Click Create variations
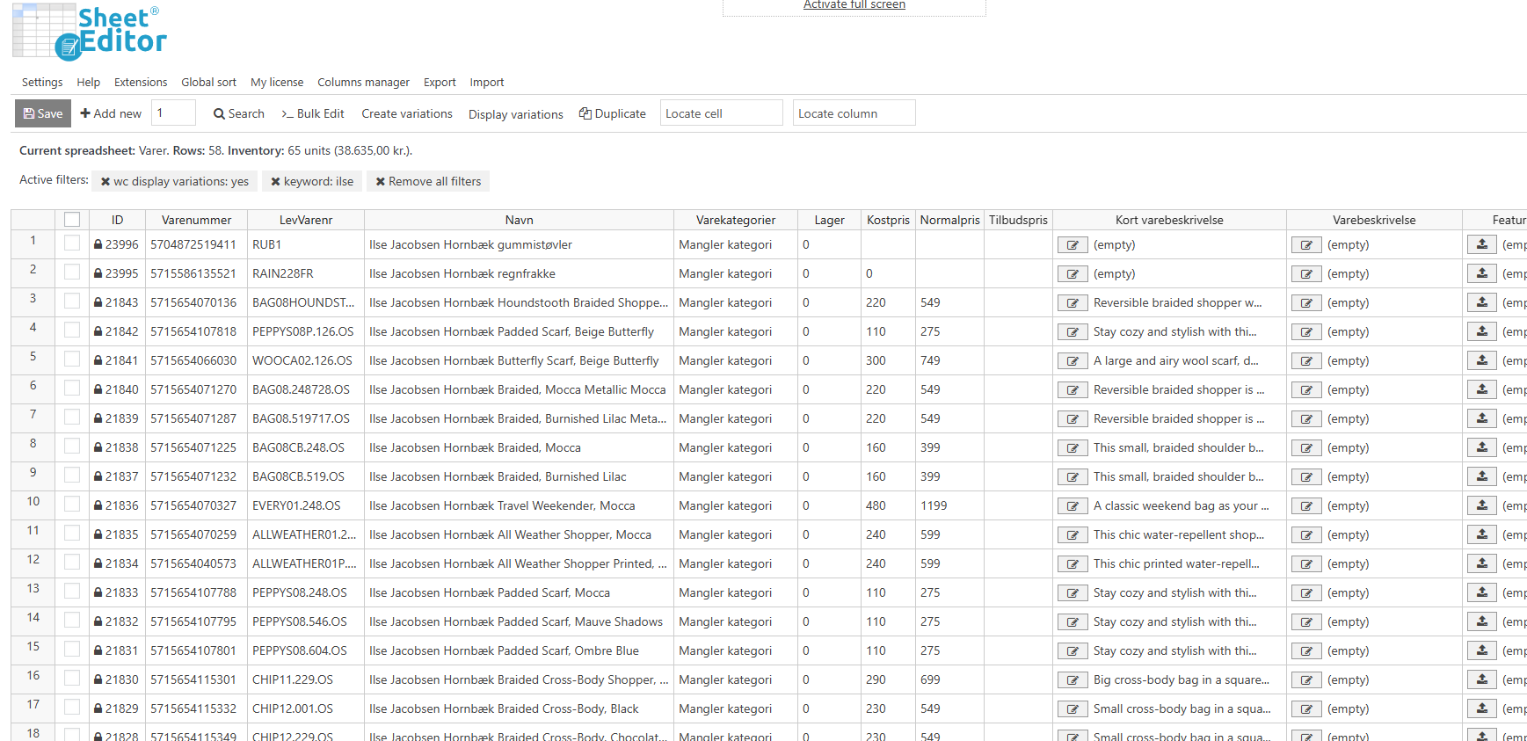 (x=407, y=113)
